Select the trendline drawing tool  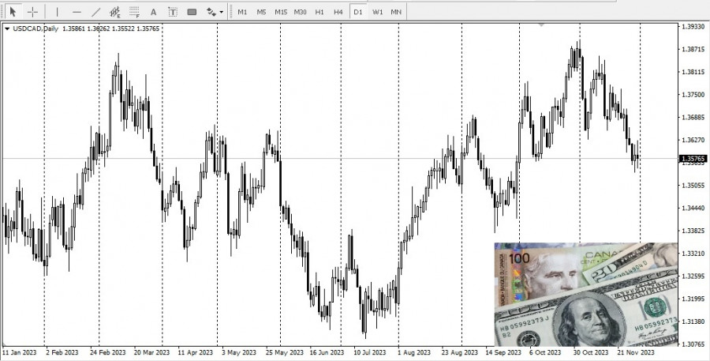96,12
